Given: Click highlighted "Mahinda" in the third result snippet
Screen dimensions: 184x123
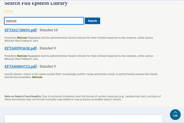Looking at the screenshot, I should (x=37, y=77).
